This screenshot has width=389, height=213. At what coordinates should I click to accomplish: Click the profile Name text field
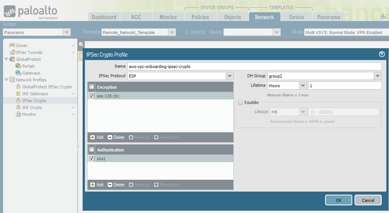pos(254,66)
